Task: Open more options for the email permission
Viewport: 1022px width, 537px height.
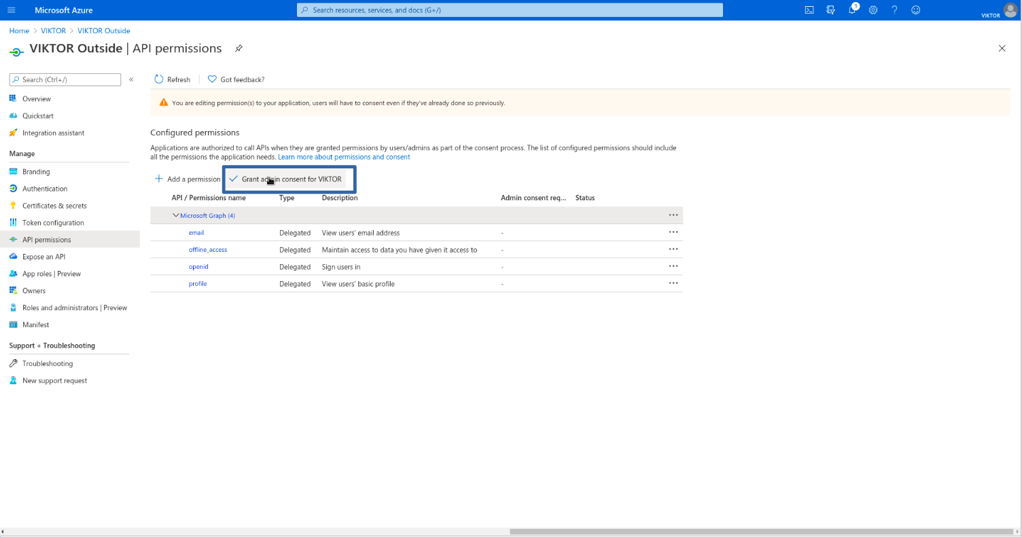Action: (673, 232)
